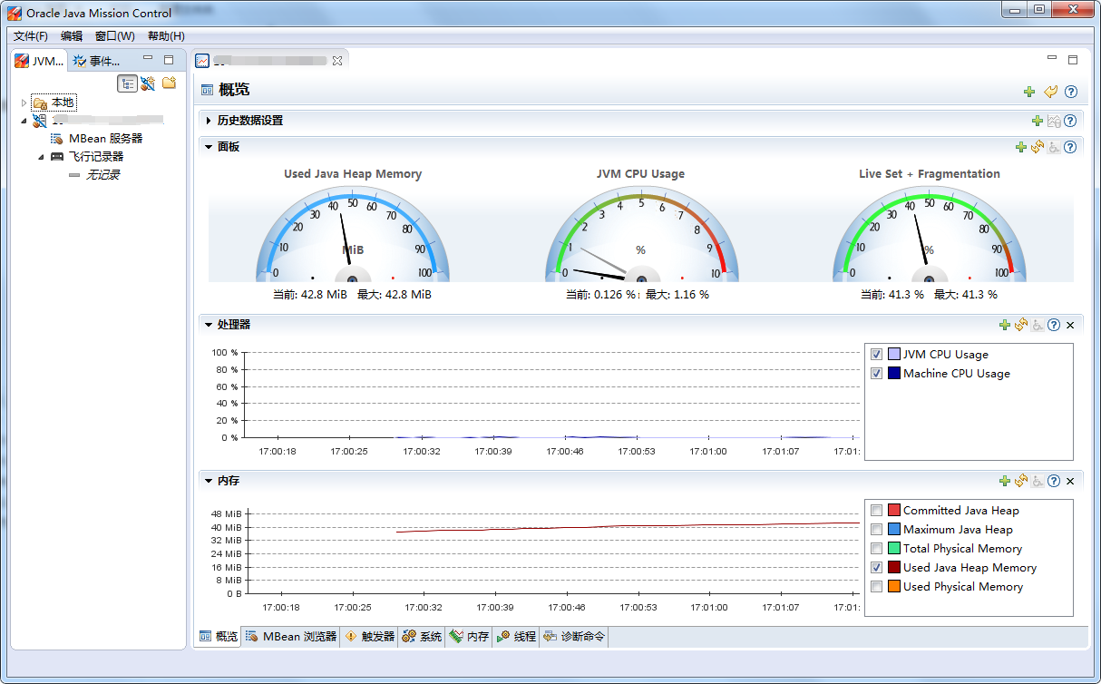Toggle tree layout in JVM Browser toolbar
The image size is (1101, 684).
point(127,83)
